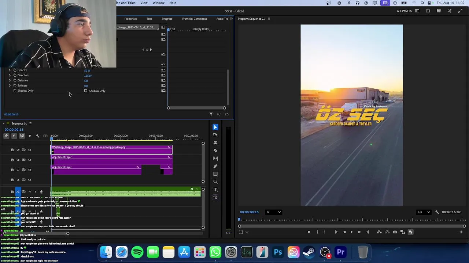
Task: Enable the Shadow Only checkbox
Action: pos(86,91)
